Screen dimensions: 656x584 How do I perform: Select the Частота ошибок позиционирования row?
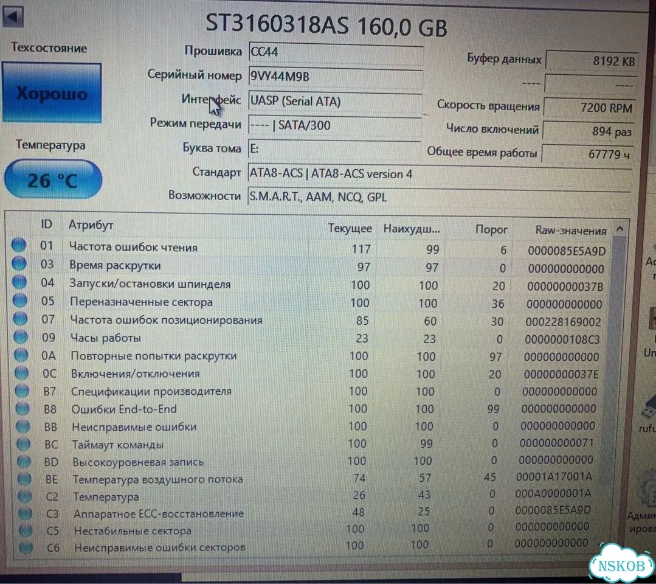pyautogui.click(x=309, y=321)
